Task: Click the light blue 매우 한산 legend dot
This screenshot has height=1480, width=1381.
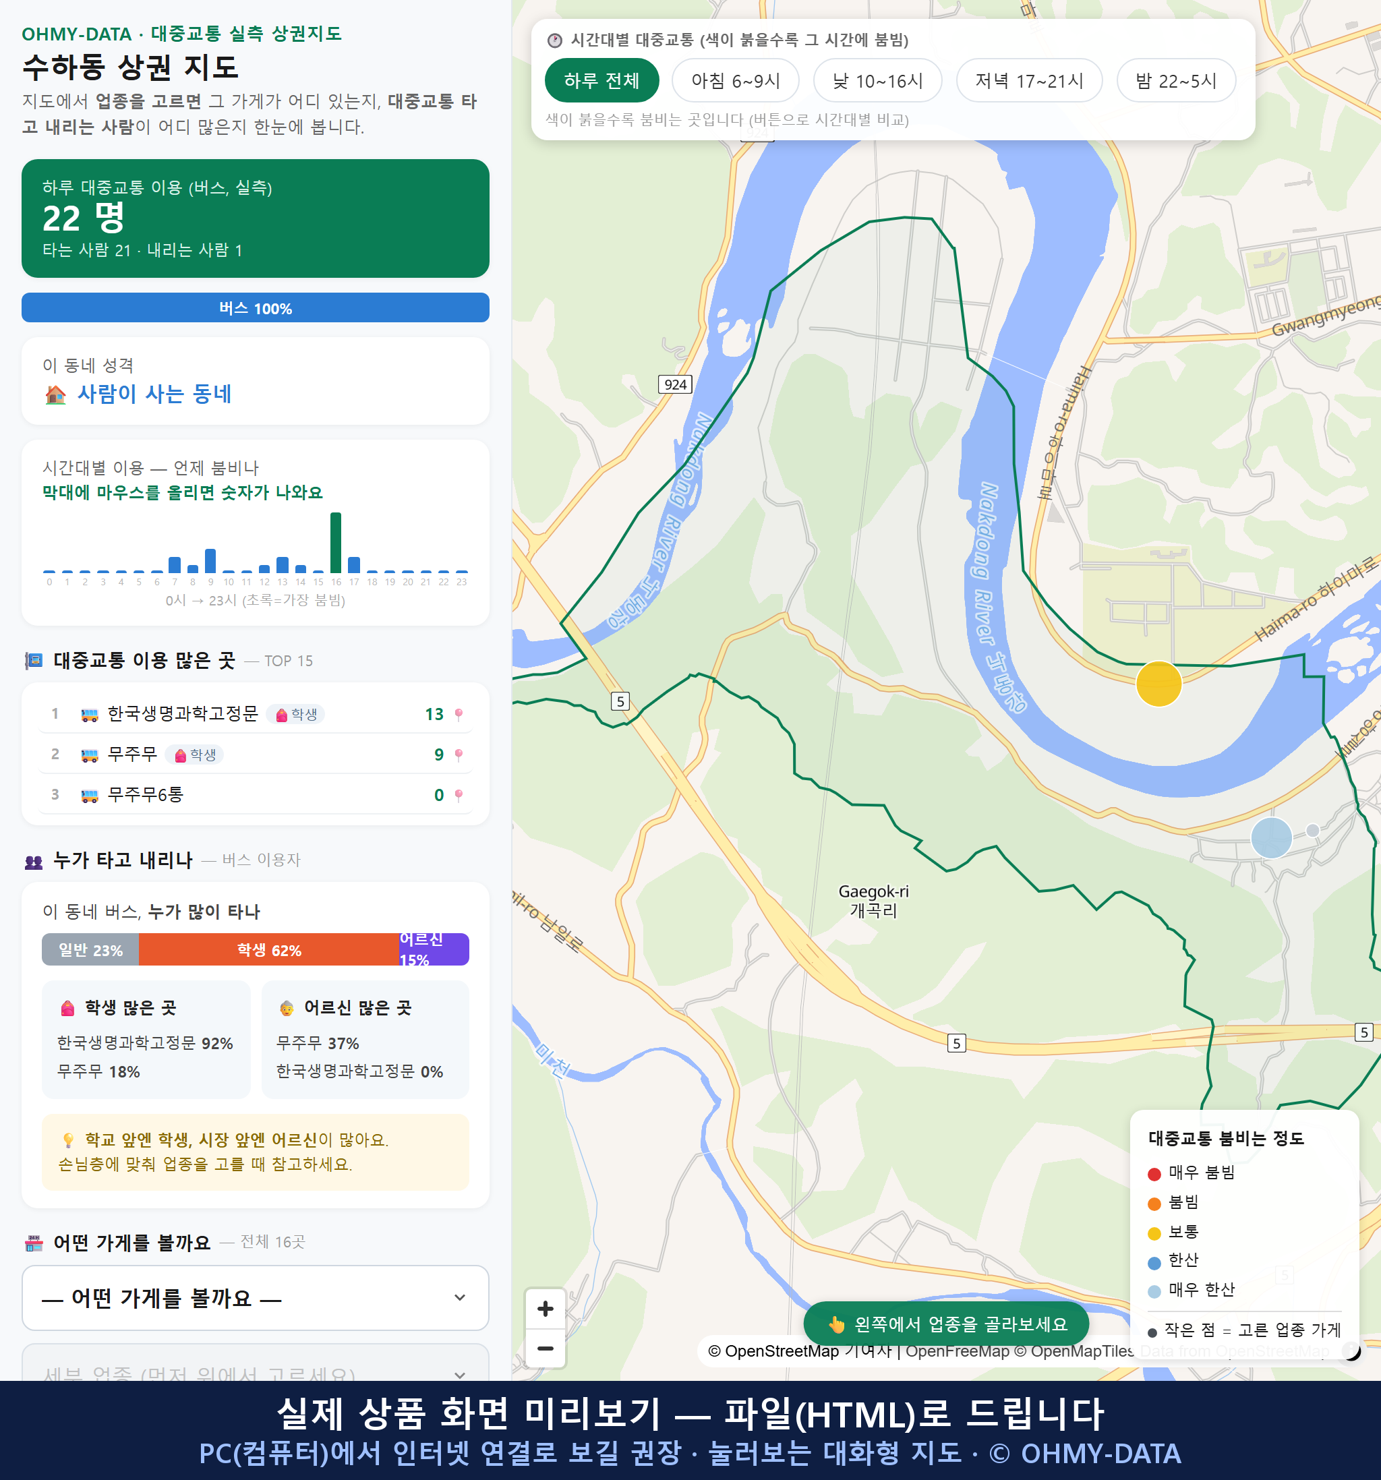Action: pos(1154,1292)
